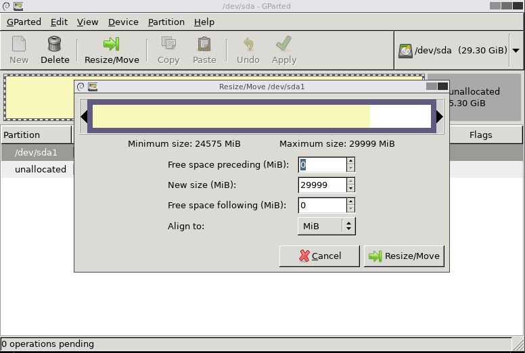The image size is (525, 353).
Task: Increase Free space following with up arrow
Action: coord(350,202)
